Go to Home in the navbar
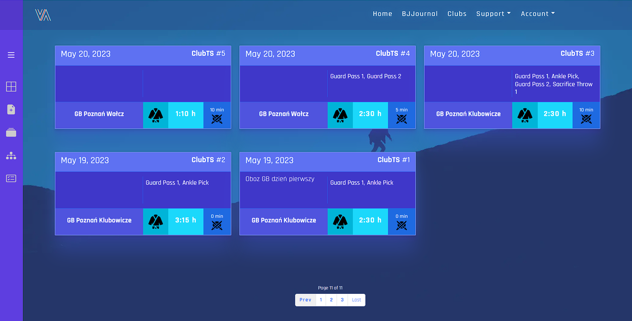 point(382,14)
